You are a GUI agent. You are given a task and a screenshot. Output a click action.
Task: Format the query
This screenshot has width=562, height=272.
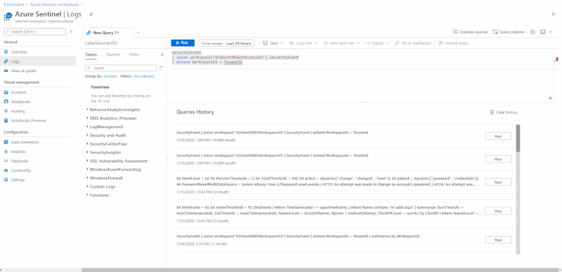click(453, 43)
